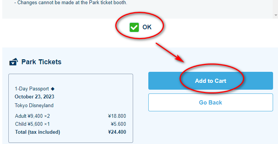
Task: Click the Go Back button
Action: tap(210, 102)
